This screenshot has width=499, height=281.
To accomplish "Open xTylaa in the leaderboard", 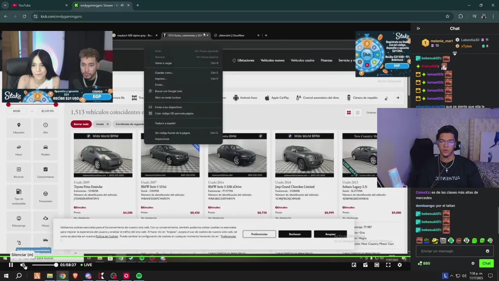I will (466, 46).
